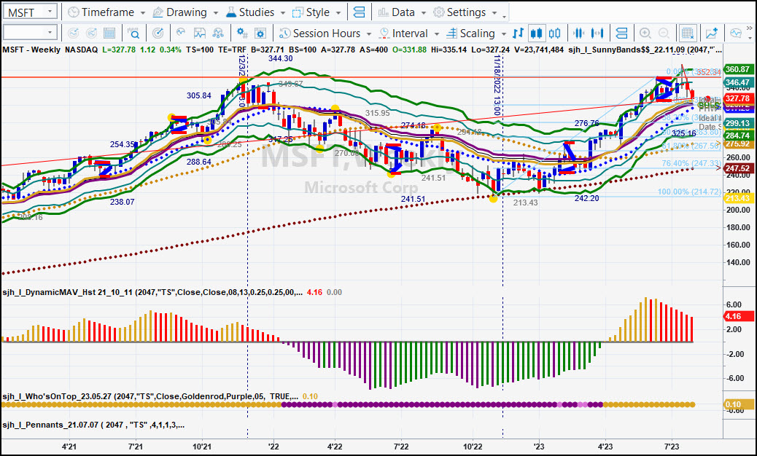Click the 10'22 date axis label
757x456 pixels.
tap(472, 447)
